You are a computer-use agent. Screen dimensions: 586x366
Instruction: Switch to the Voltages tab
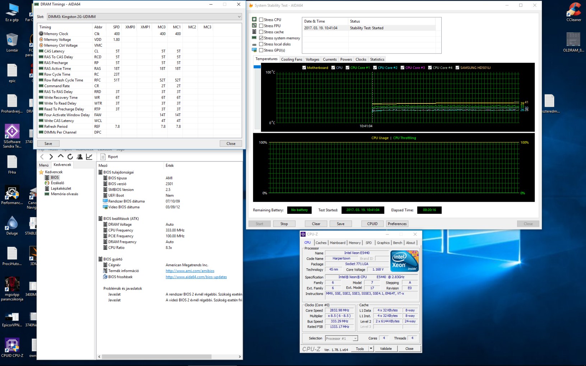tap(312, 60)
